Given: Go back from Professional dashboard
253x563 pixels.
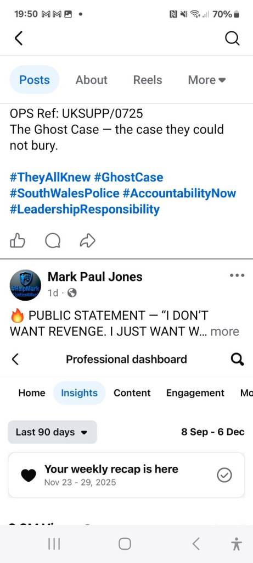Looking at the screenshot, I should tap(15, 359).
